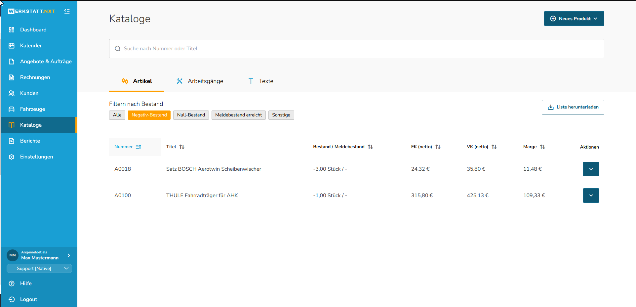Open Dashboard from the sidebar
636x307 pixels.
(x=39, y=30)
